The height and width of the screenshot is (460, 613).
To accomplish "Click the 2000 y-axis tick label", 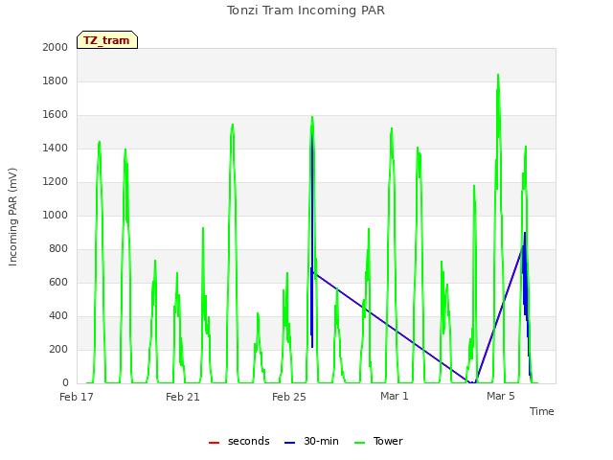I will click(56, 47).
